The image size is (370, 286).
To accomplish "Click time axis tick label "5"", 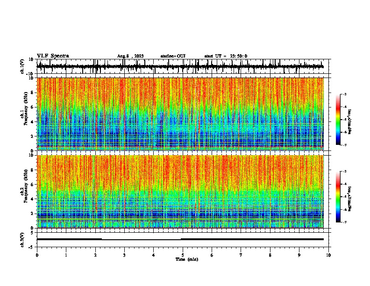I will point(183,255).
